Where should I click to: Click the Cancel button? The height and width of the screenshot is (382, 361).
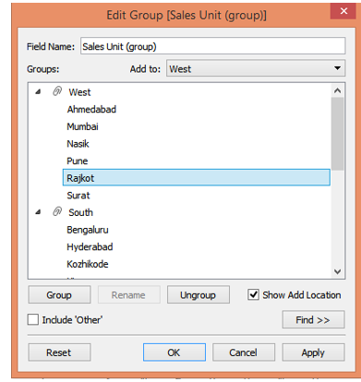coord(244,352)
